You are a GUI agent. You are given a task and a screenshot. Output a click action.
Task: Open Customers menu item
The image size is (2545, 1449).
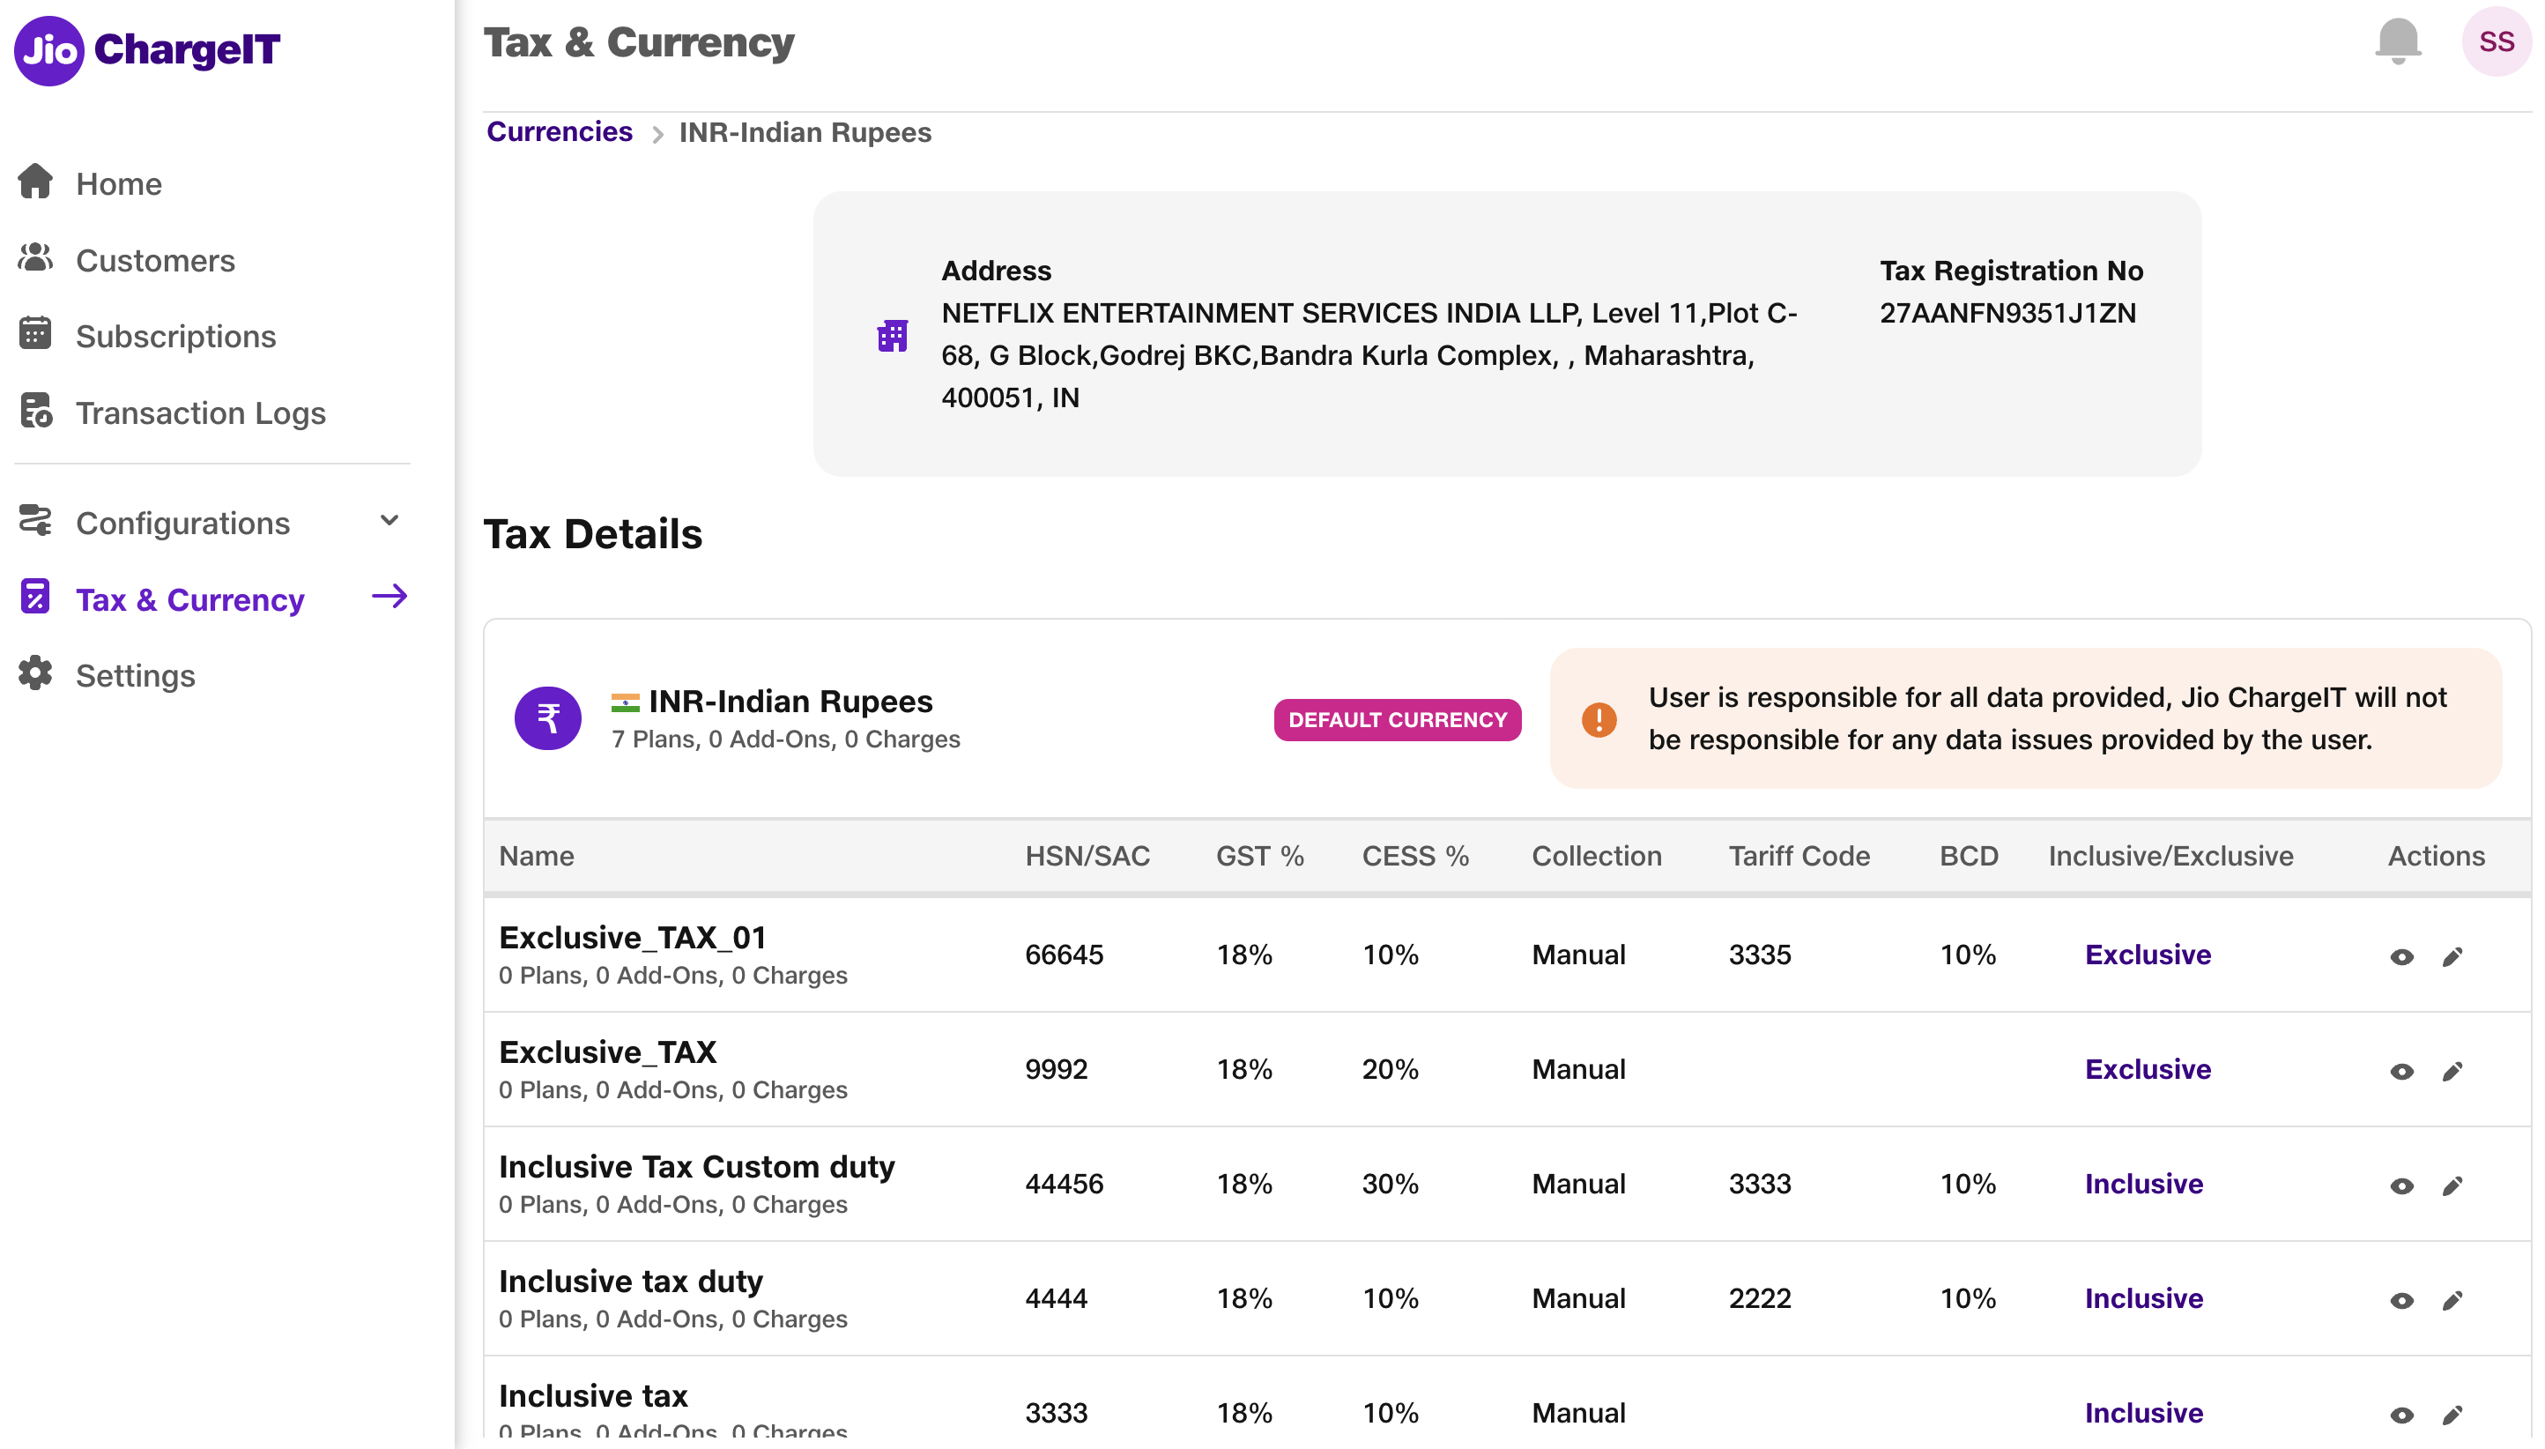(x=156, y=261)
